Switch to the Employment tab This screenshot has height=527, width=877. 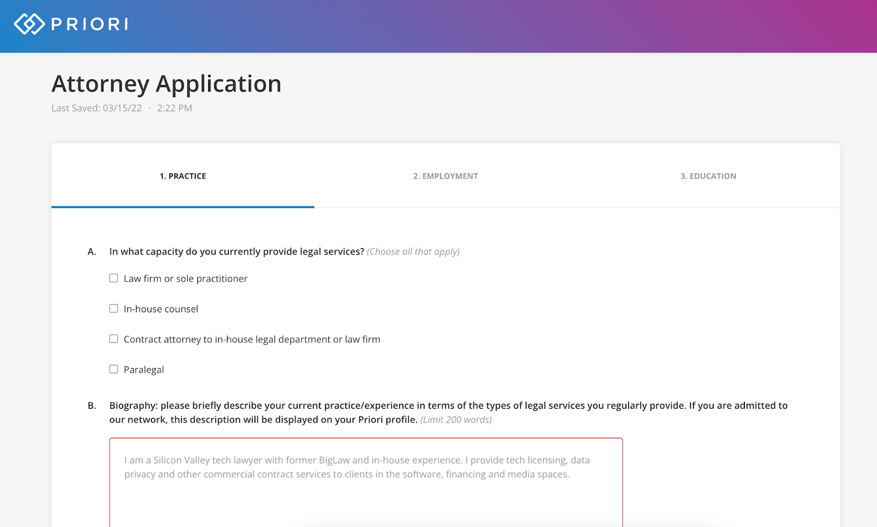click(x=446, y=176)
